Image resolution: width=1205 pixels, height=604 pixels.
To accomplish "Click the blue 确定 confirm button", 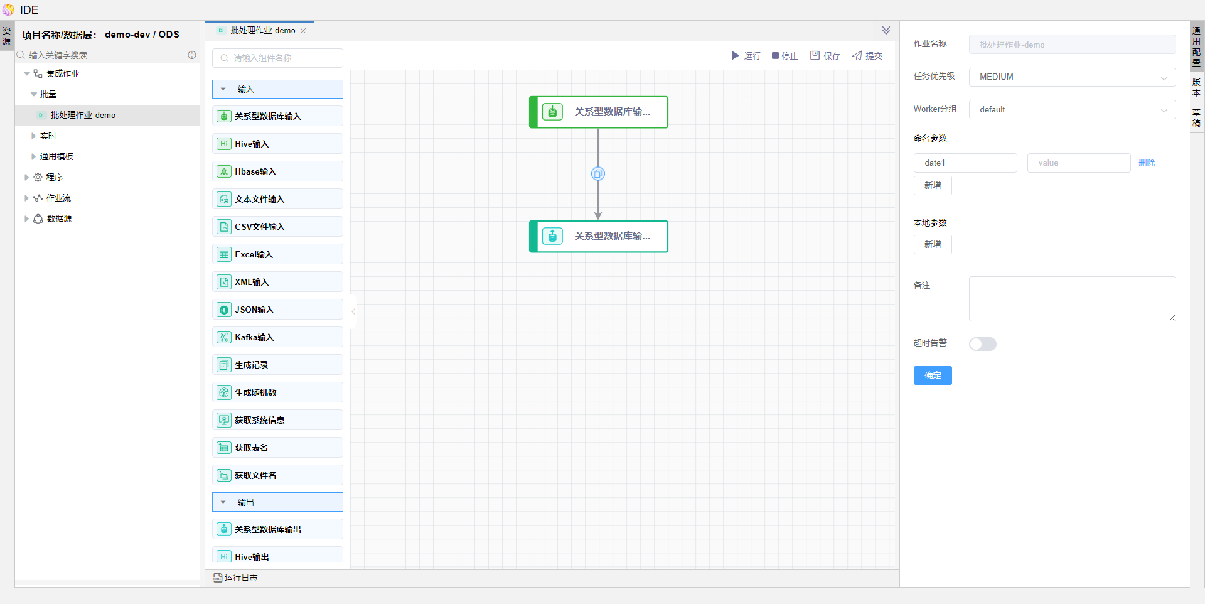I will click(x=933, y=375).
